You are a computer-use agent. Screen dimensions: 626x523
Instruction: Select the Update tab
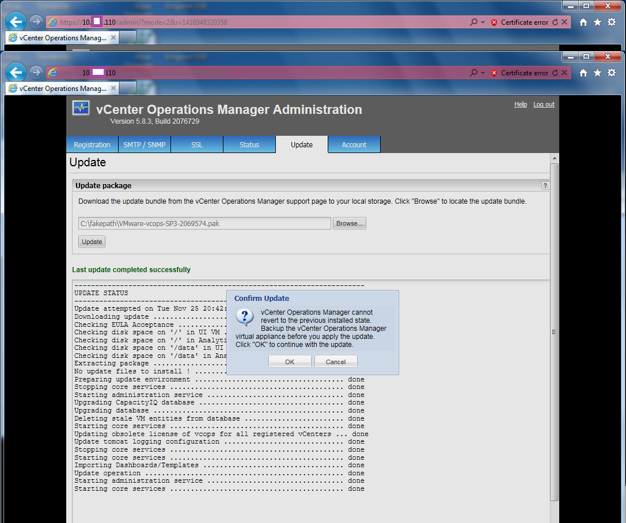click(302, 144)
